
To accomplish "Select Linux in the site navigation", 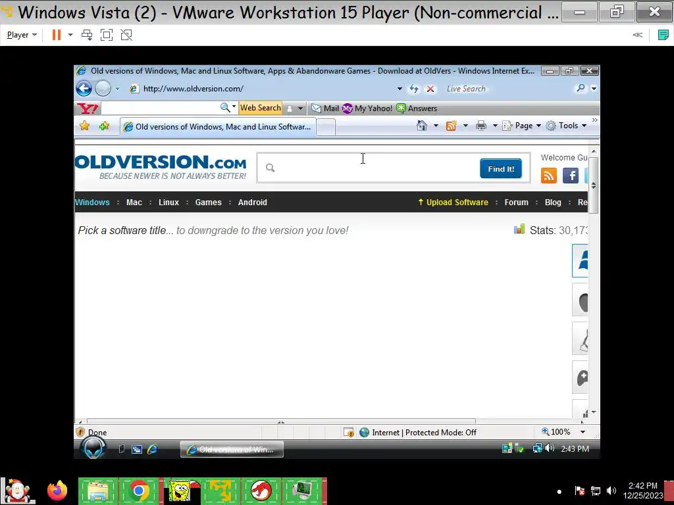I will (168, 203).
